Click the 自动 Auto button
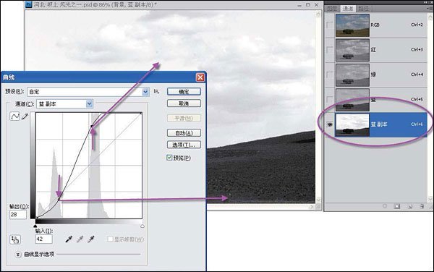 pyautogui.click(x=184, y=133)
